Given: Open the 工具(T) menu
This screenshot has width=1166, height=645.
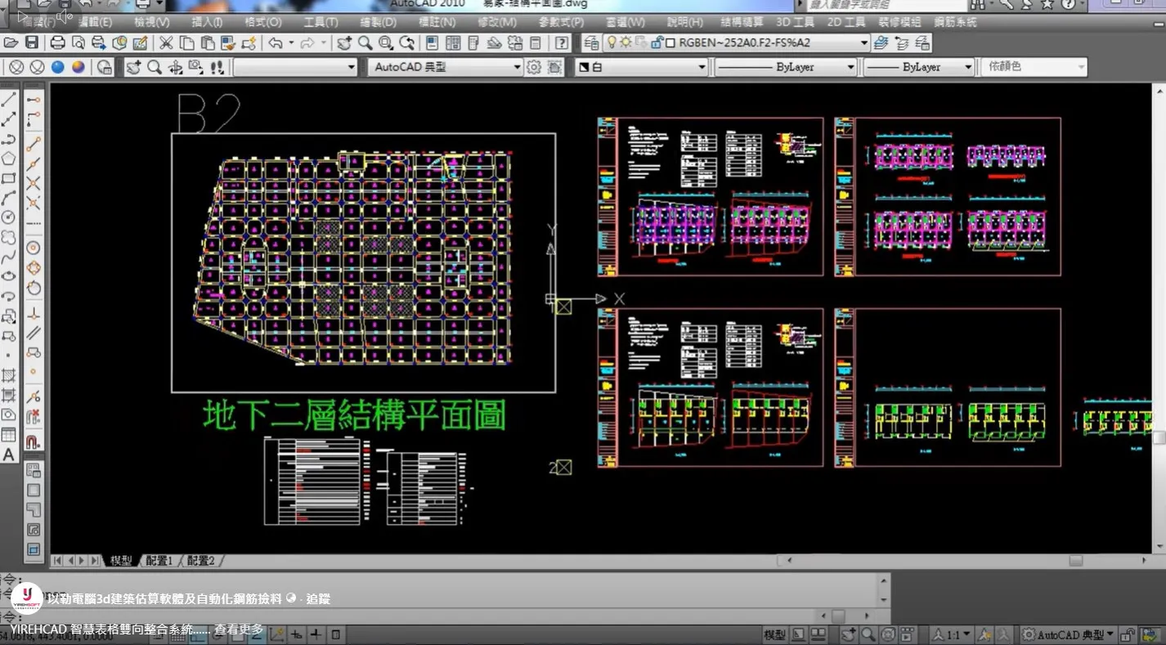Looking at the screenshot, I should [x=321, y=22].
